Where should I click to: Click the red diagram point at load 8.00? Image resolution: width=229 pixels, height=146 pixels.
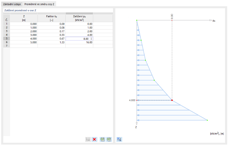172,100
